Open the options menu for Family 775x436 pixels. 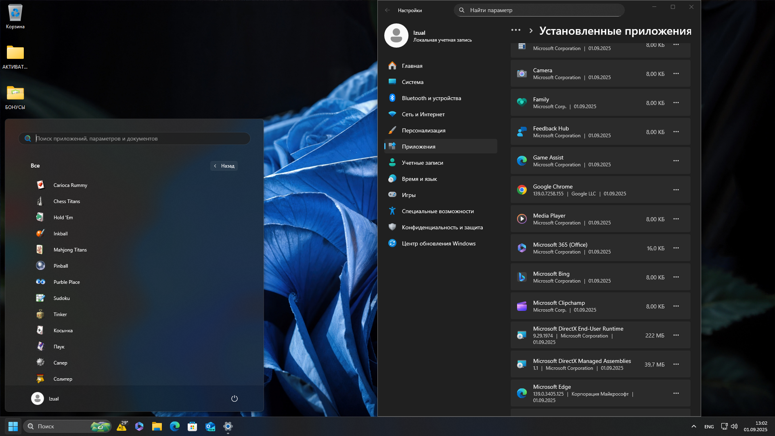pos(676,103)
